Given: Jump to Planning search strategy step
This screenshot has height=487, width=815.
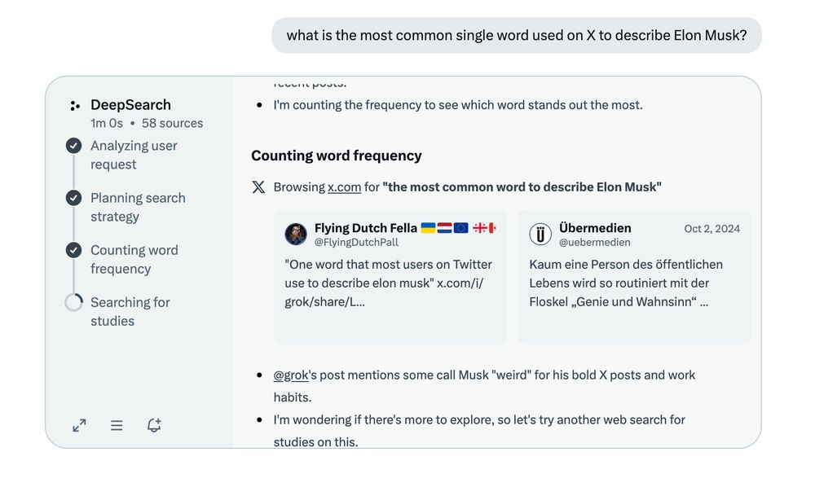Looking at the screenshot, I should click(138, 207).
